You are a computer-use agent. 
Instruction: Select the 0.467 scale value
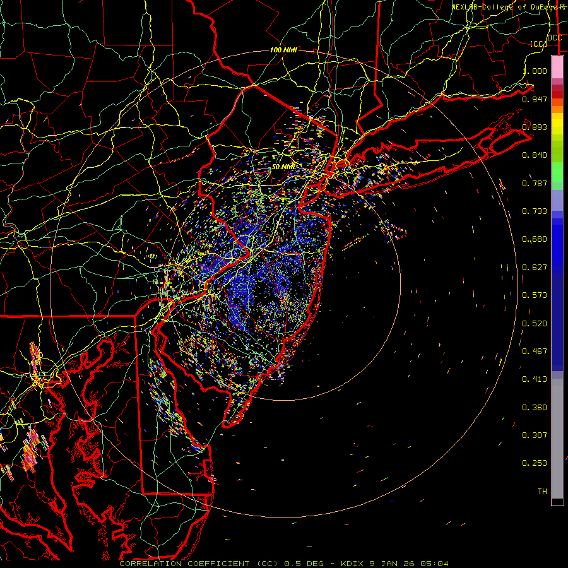click(x=535, y=352)
